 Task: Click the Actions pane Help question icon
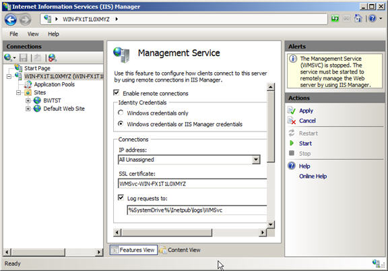click(292, 166)
